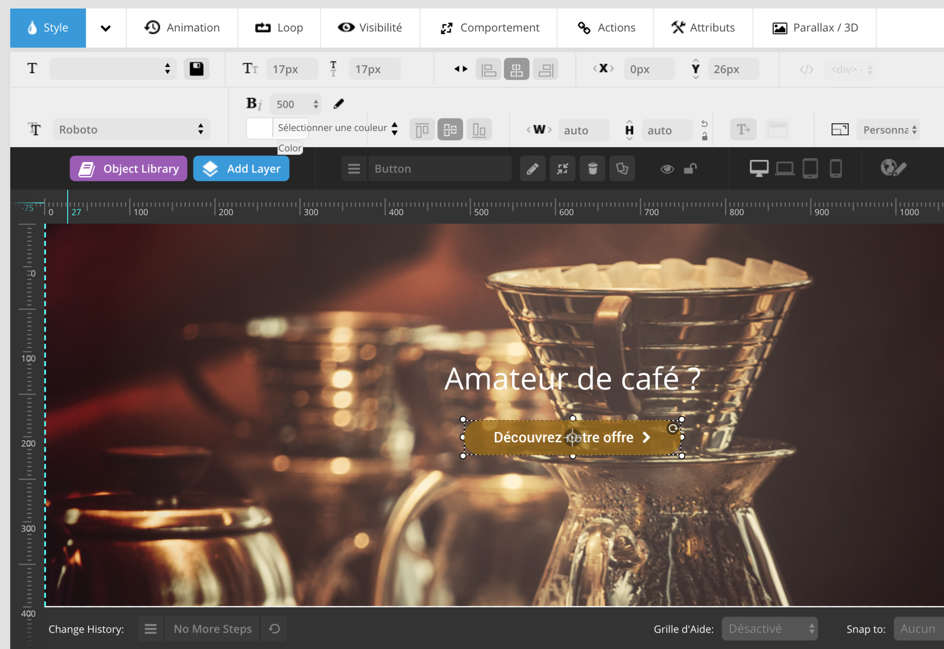Switch to the Animation tab
Viewport: 944px width, 649px height.
tap(182, 27)
